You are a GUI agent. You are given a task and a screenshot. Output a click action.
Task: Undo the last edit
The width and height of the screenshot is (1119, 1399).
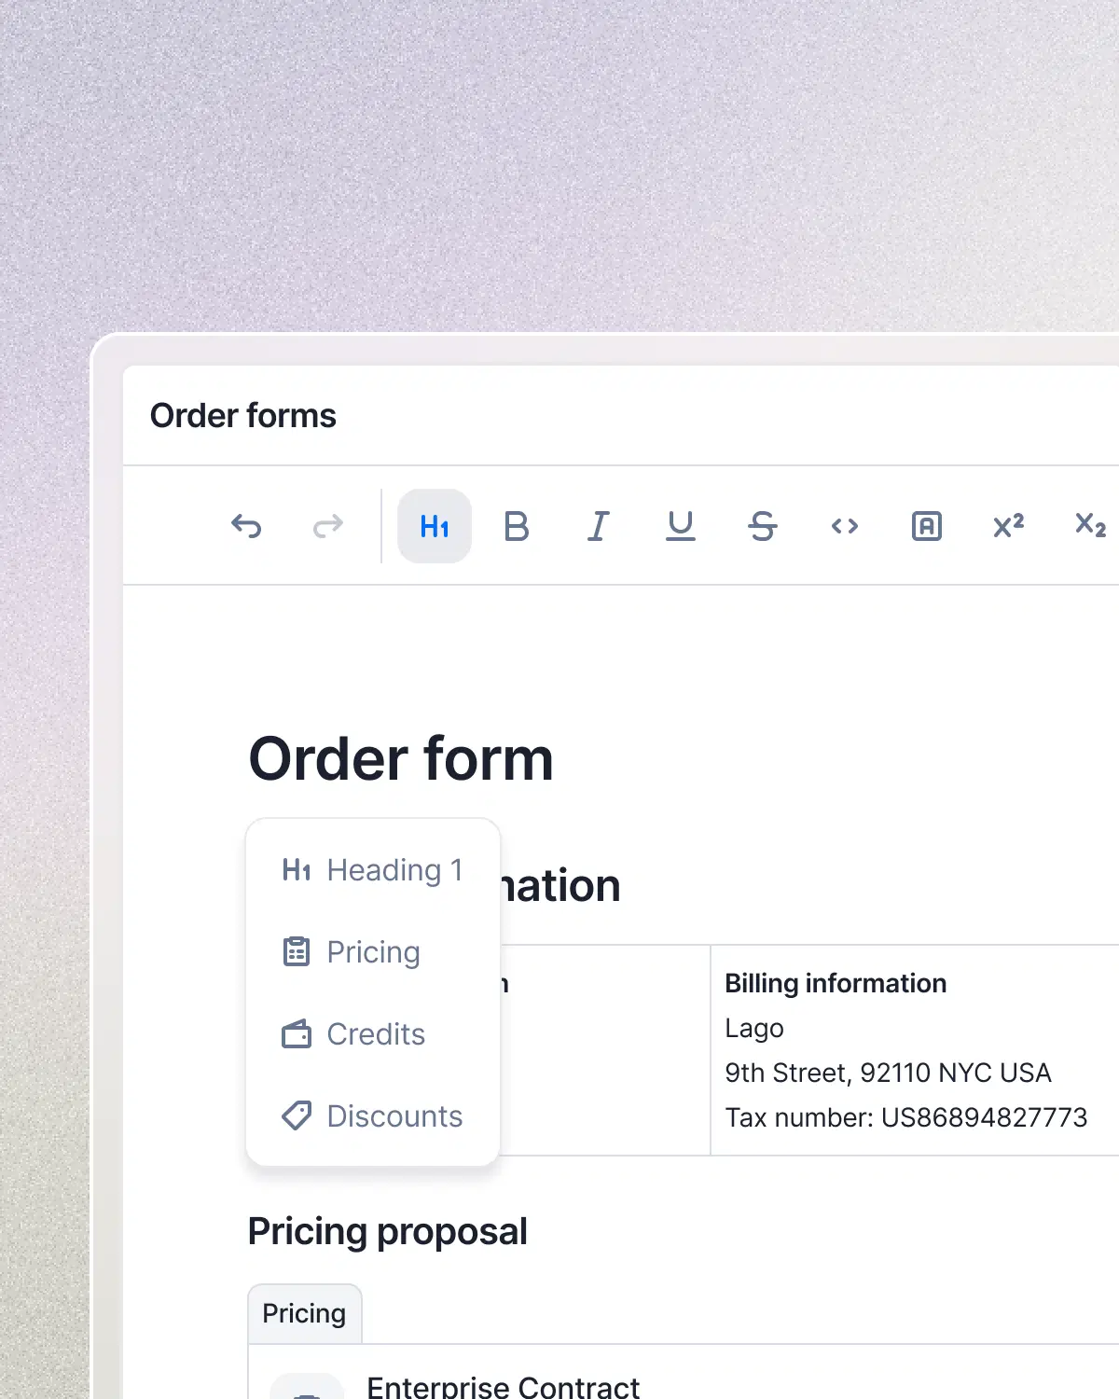coord(246,526)
